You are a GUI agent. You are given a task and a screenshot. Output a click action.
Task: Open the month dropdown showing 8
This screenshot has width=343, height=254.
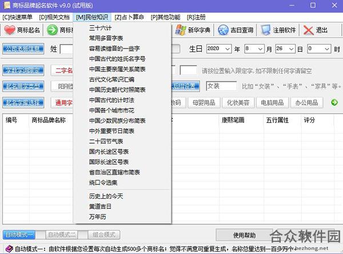click(x=260, y=49)
